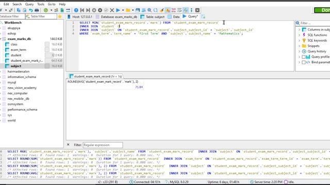The height and width of the screenshot is (185, 330).
Task: Open the Help menu
Action: point(62,4)
